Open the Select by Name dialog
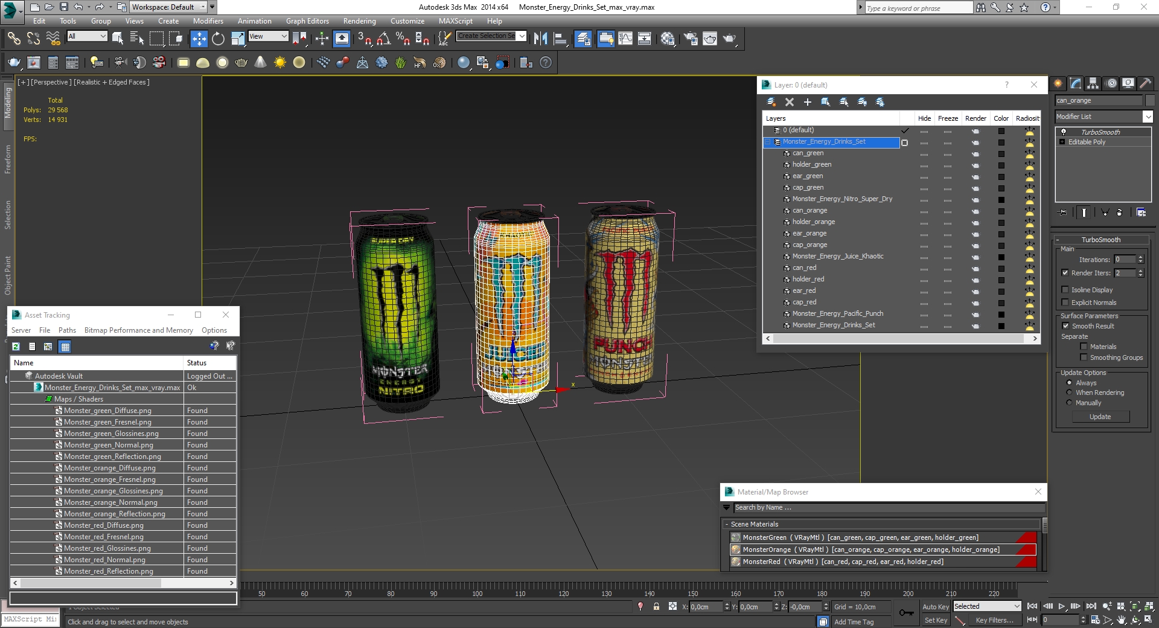The height and width of the screenshot is (628, 1159). pos(137,39)
